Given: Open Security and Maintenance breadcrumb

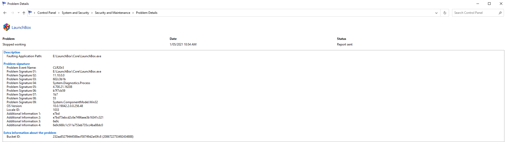Looking at the screenshot, I should coord(112,13).
